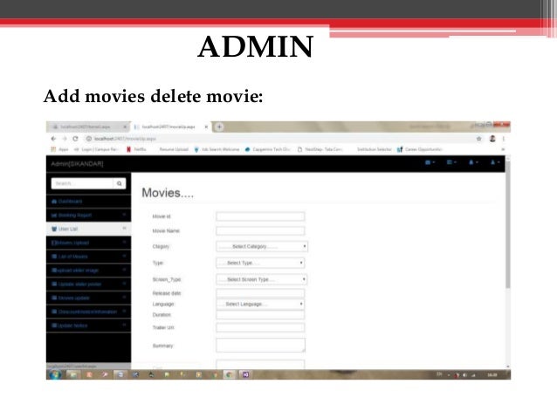The image size is (557, 418).
Task: Click the site info icon in address bar
Action: coord(89,139)
